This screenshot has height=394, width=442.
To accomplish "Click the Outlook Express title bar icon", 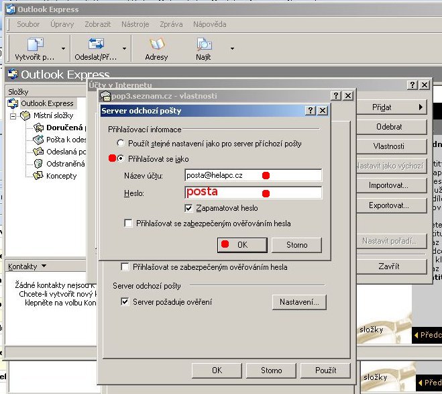I will 11,9.
